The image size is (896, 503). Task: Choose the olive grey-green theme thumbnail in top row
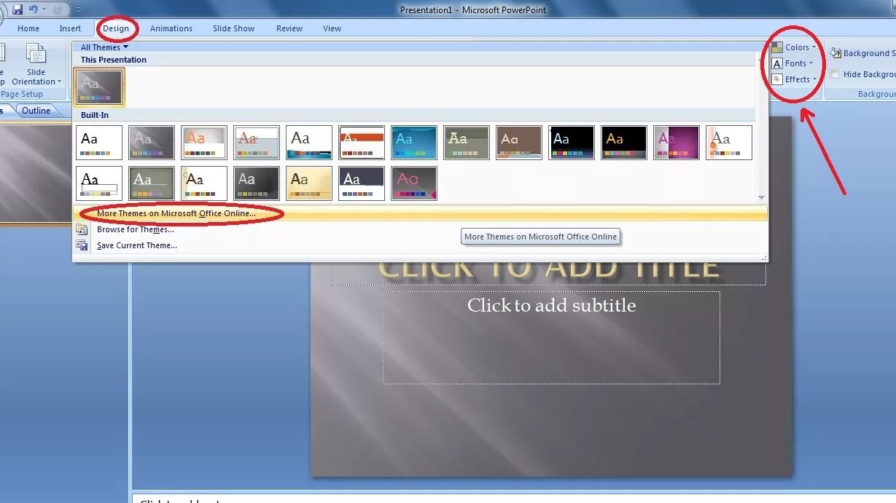coord(467,143)
